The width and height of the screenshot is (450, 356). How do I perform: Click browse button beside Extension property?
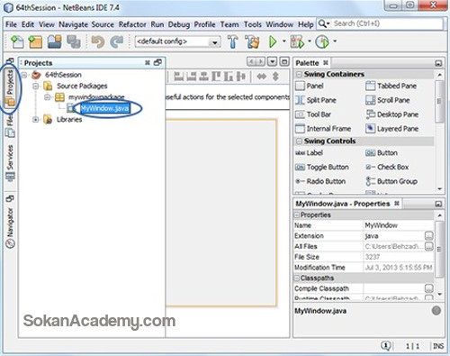[429, 236]
